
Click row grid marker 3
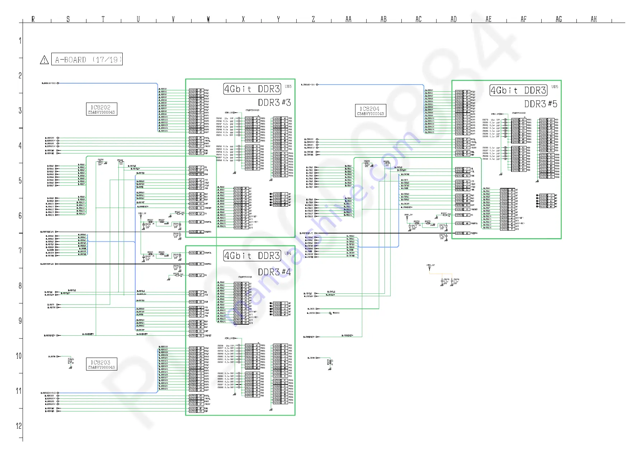(20, 110)
